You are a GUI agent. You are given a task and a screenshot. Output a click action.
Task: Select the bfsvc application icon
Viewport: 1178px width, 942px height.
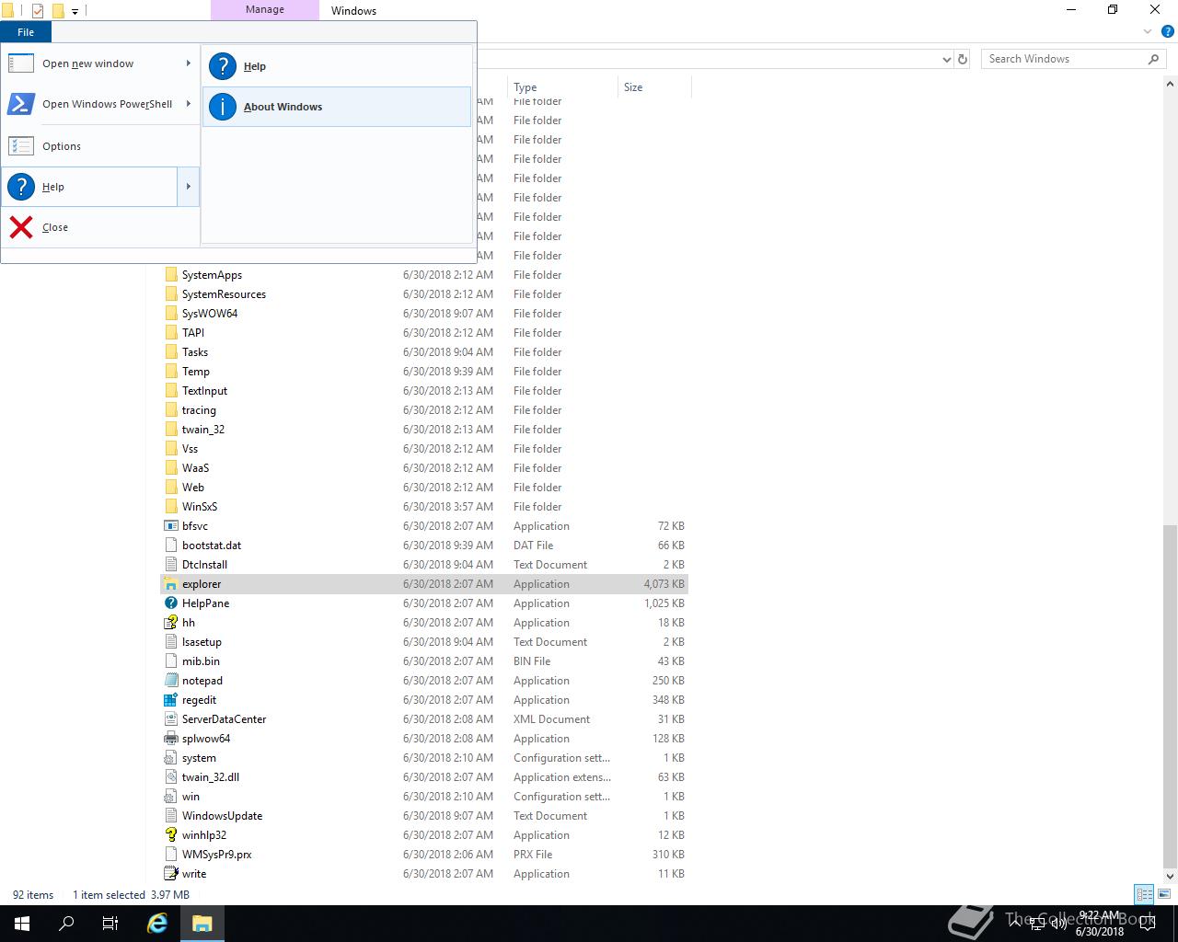(x=171, y=526)
